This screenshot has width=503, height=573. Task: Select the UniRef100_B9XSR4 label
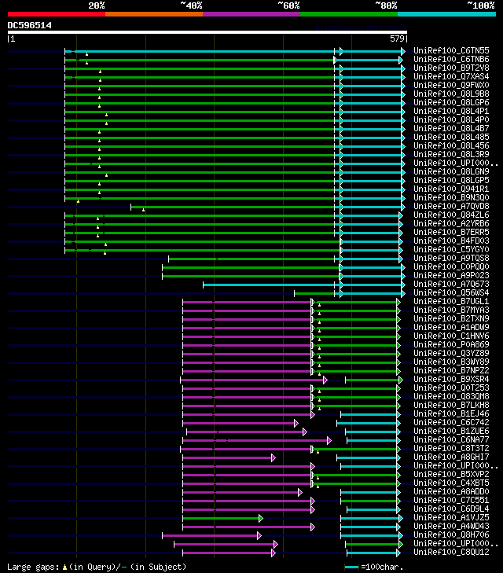(x=451, y=380)
